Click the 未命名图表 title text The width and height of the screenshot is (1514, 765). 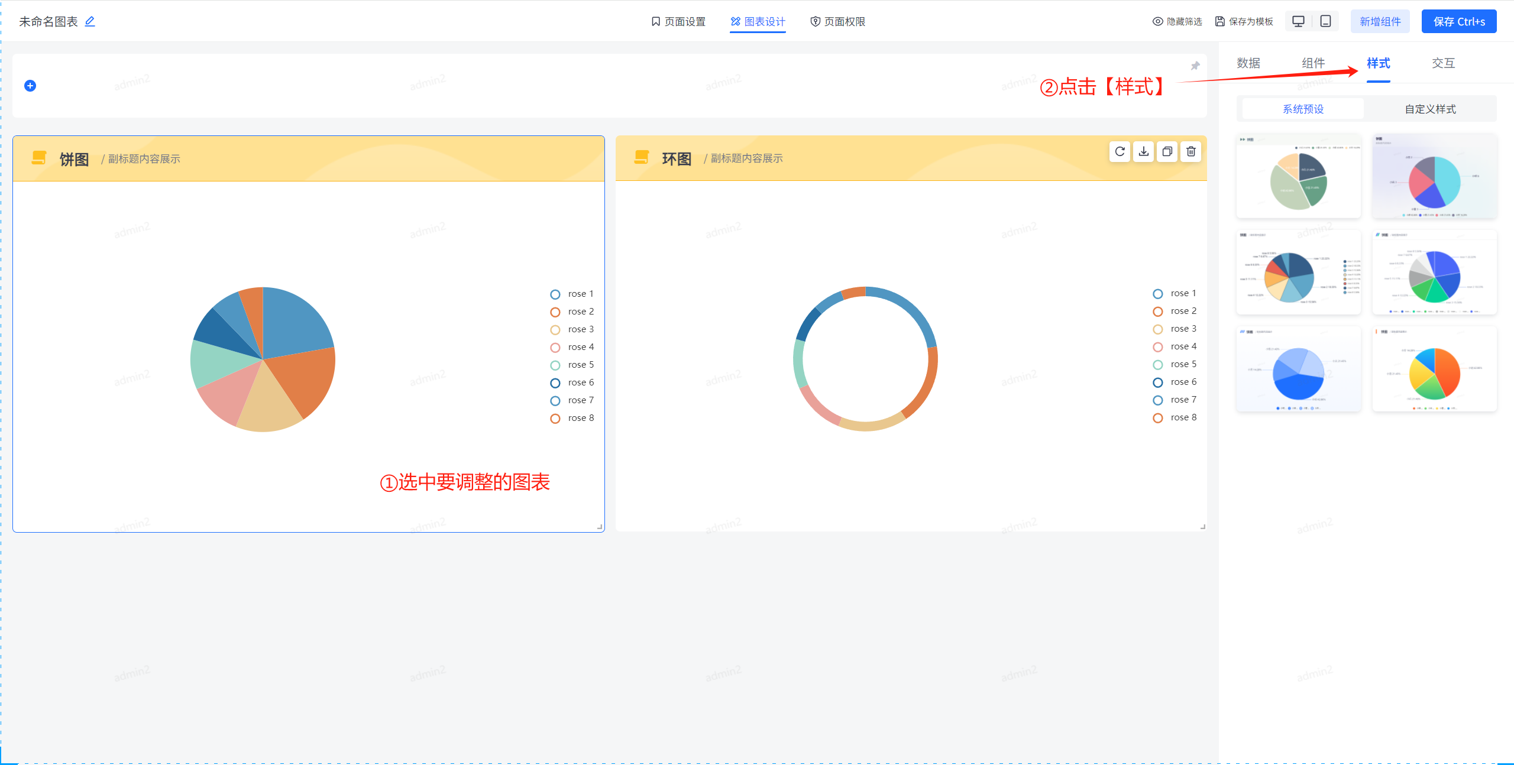pos(48,22)
